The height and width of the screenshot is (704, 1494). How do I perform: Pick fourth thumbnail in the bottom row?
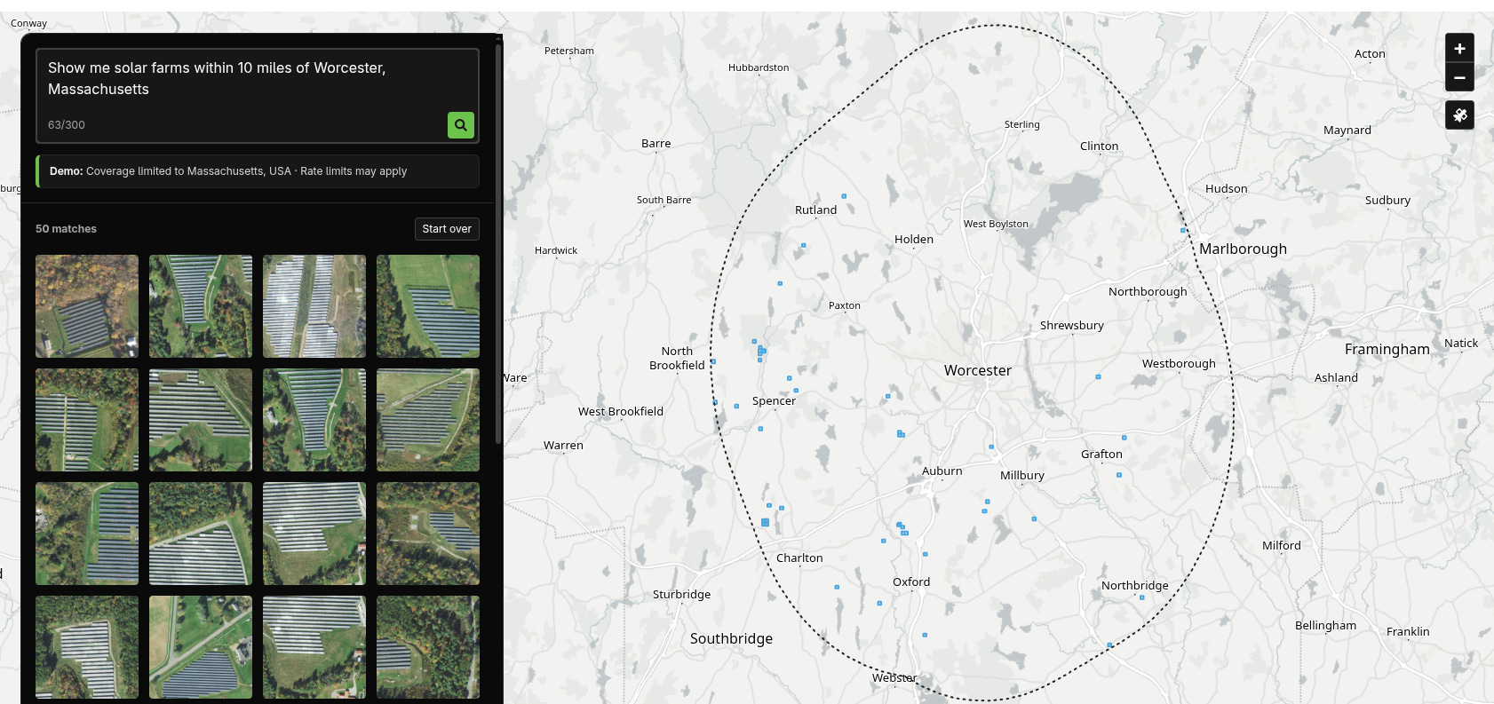tap(428, 647)
